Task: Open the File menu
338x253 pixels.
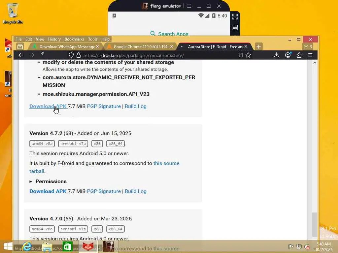Action: pos(18,39)
